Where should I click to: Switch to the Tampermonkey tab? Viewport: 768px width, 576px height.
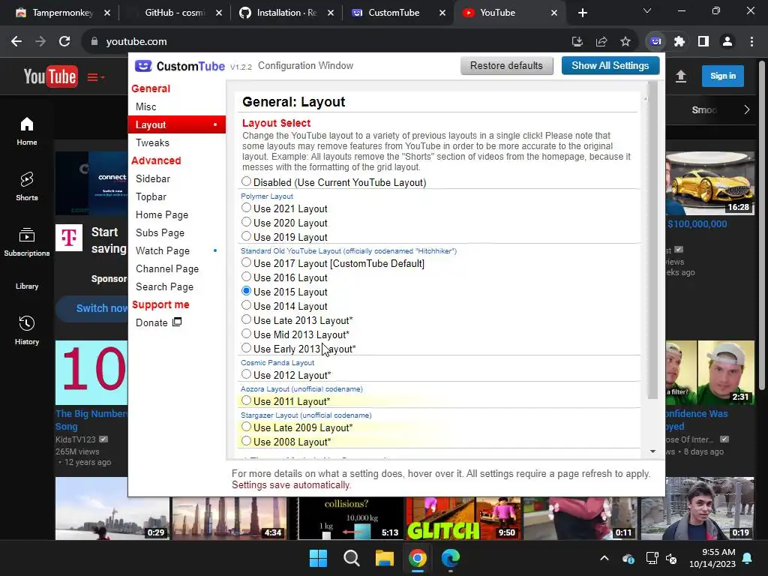[x=61, y=13]
